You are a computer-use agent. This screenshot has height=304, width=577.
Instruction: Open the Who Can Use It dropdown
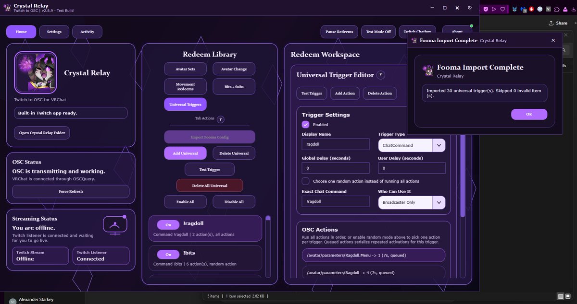412,202
